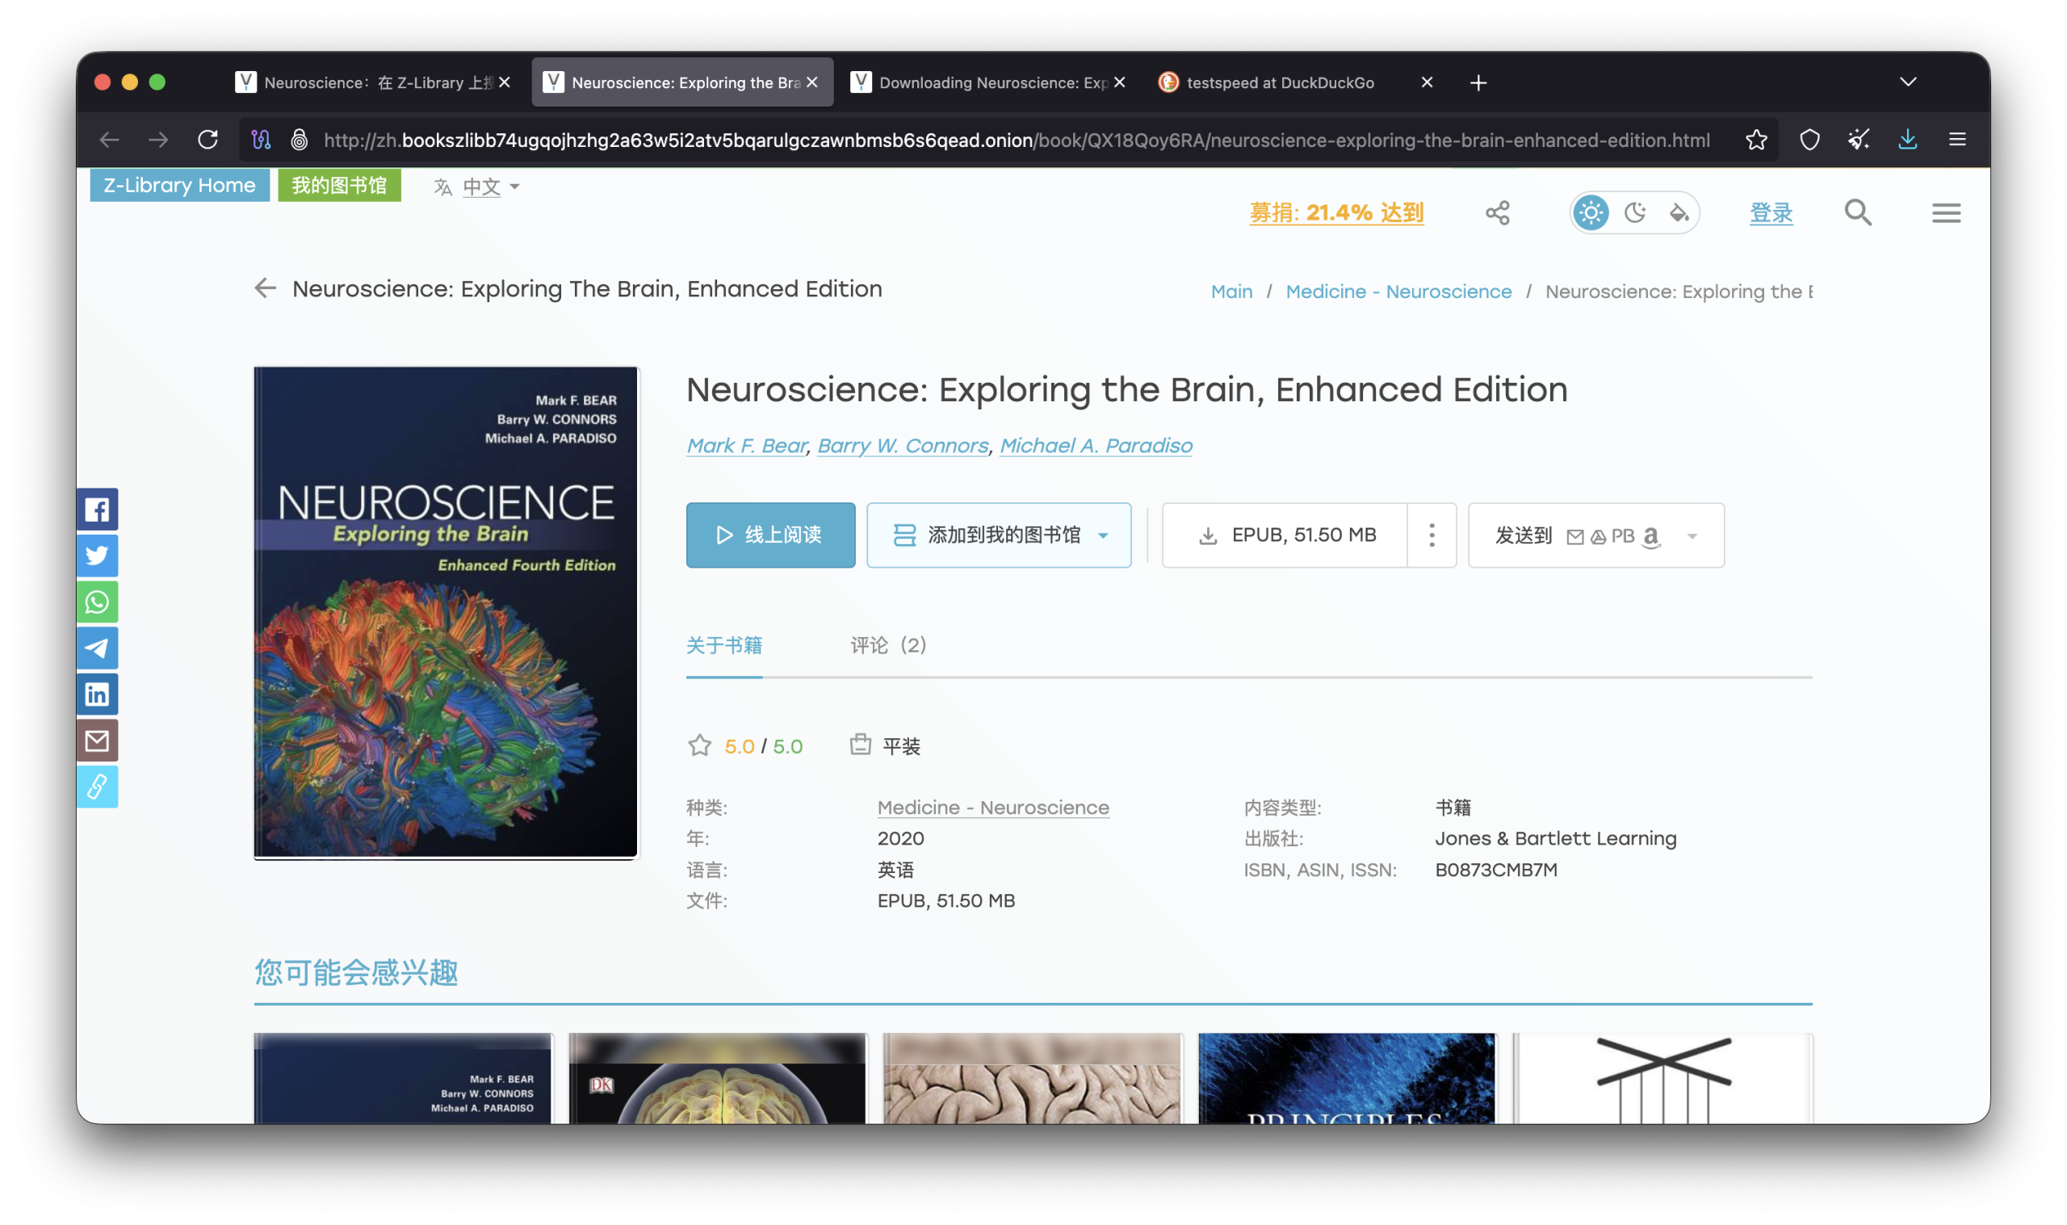
Task: Share the book via Telegram
Action: pos(97,648)
